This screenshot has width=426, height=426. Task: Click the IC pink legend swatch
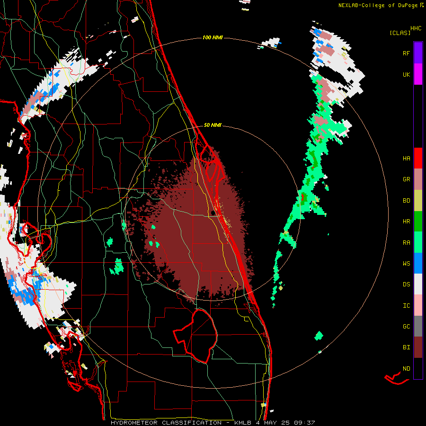point(418,305)
